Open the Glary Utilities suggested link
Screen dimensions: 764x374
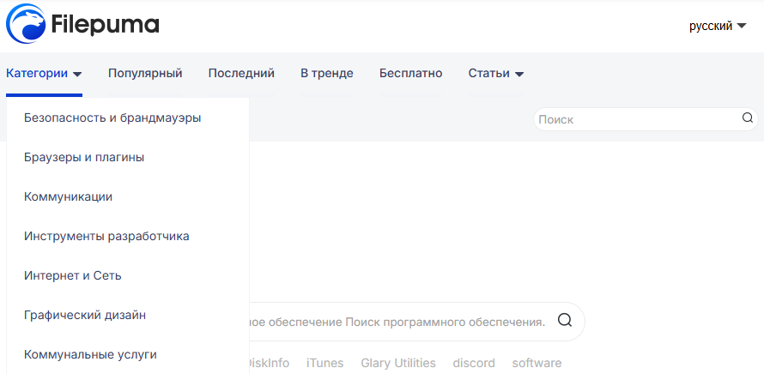(x=398, y=363)
